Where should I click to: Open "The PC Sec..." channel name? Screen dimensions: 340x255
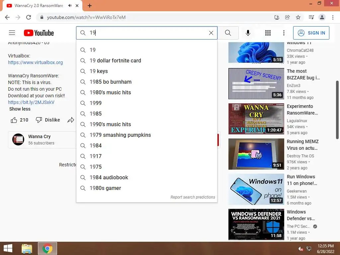click(298, 226)
